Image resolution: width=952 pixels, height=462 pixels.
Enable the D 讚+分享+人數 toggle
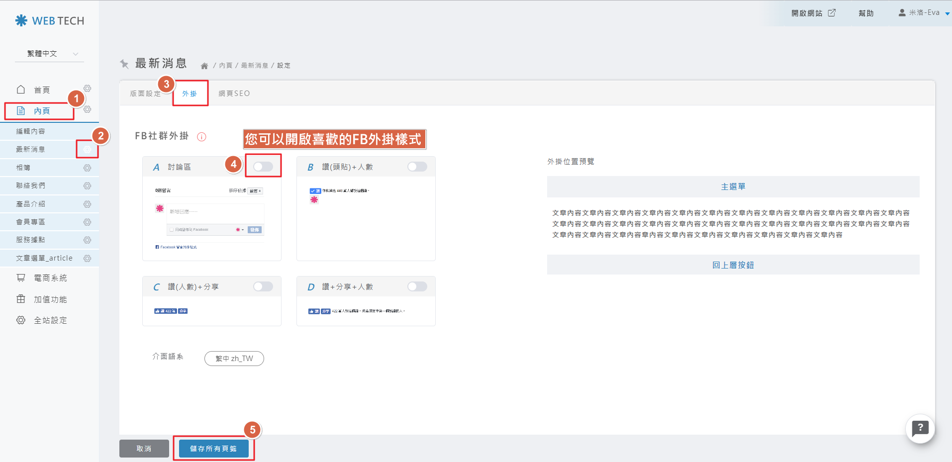click(417, 286)
